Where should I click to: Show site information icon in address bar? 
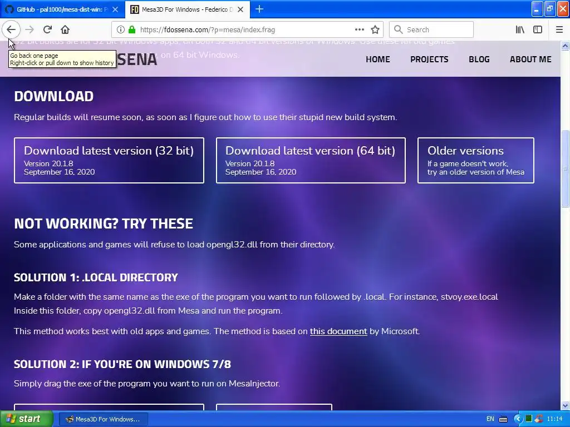point(121,29)
